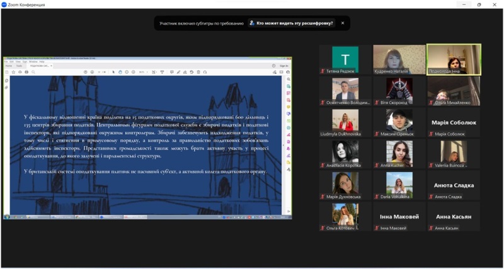
Task: Select Максим Сіреньок participant tile
Action: coord(399,122)
